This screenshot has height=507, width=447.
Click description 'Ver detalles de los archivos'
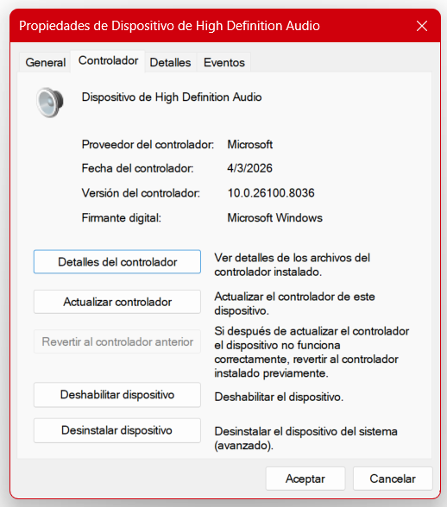[292, 265]
